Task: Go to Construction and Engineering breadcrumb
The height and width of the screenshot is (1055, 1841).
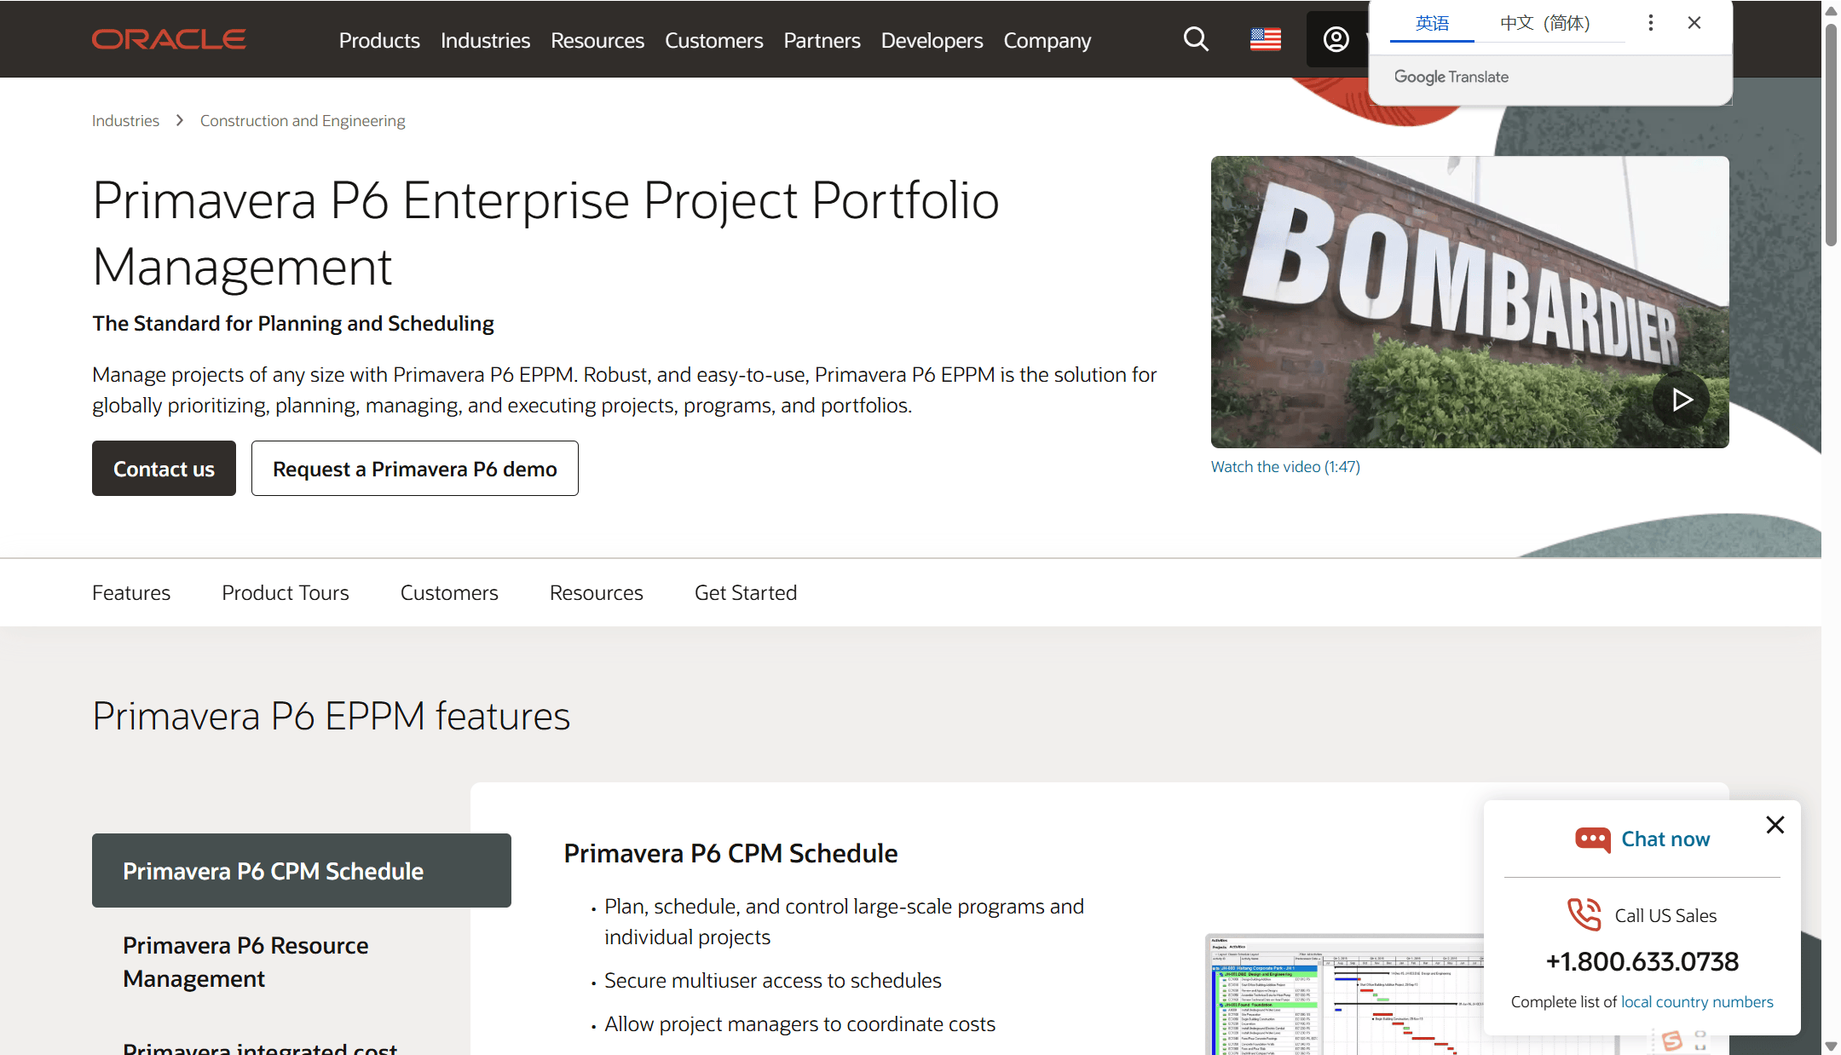Action: [303, 121]
